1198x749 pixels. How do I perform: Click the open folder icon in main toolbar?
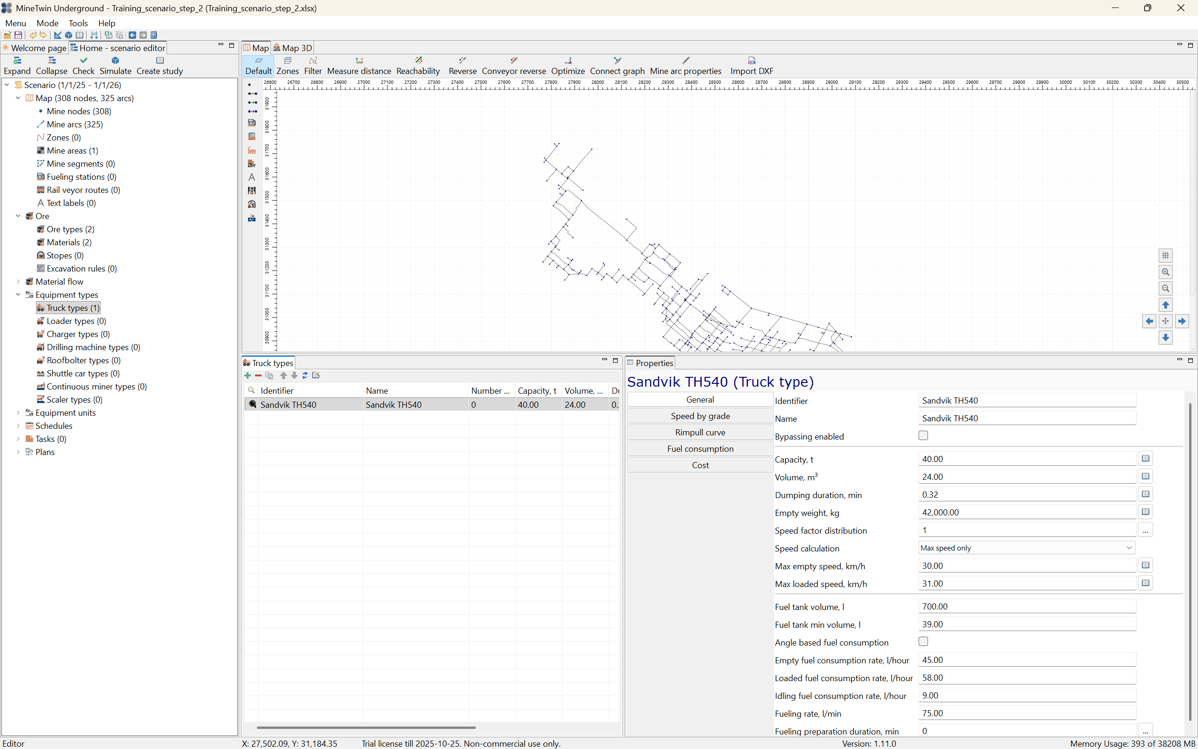pos(7,35)
